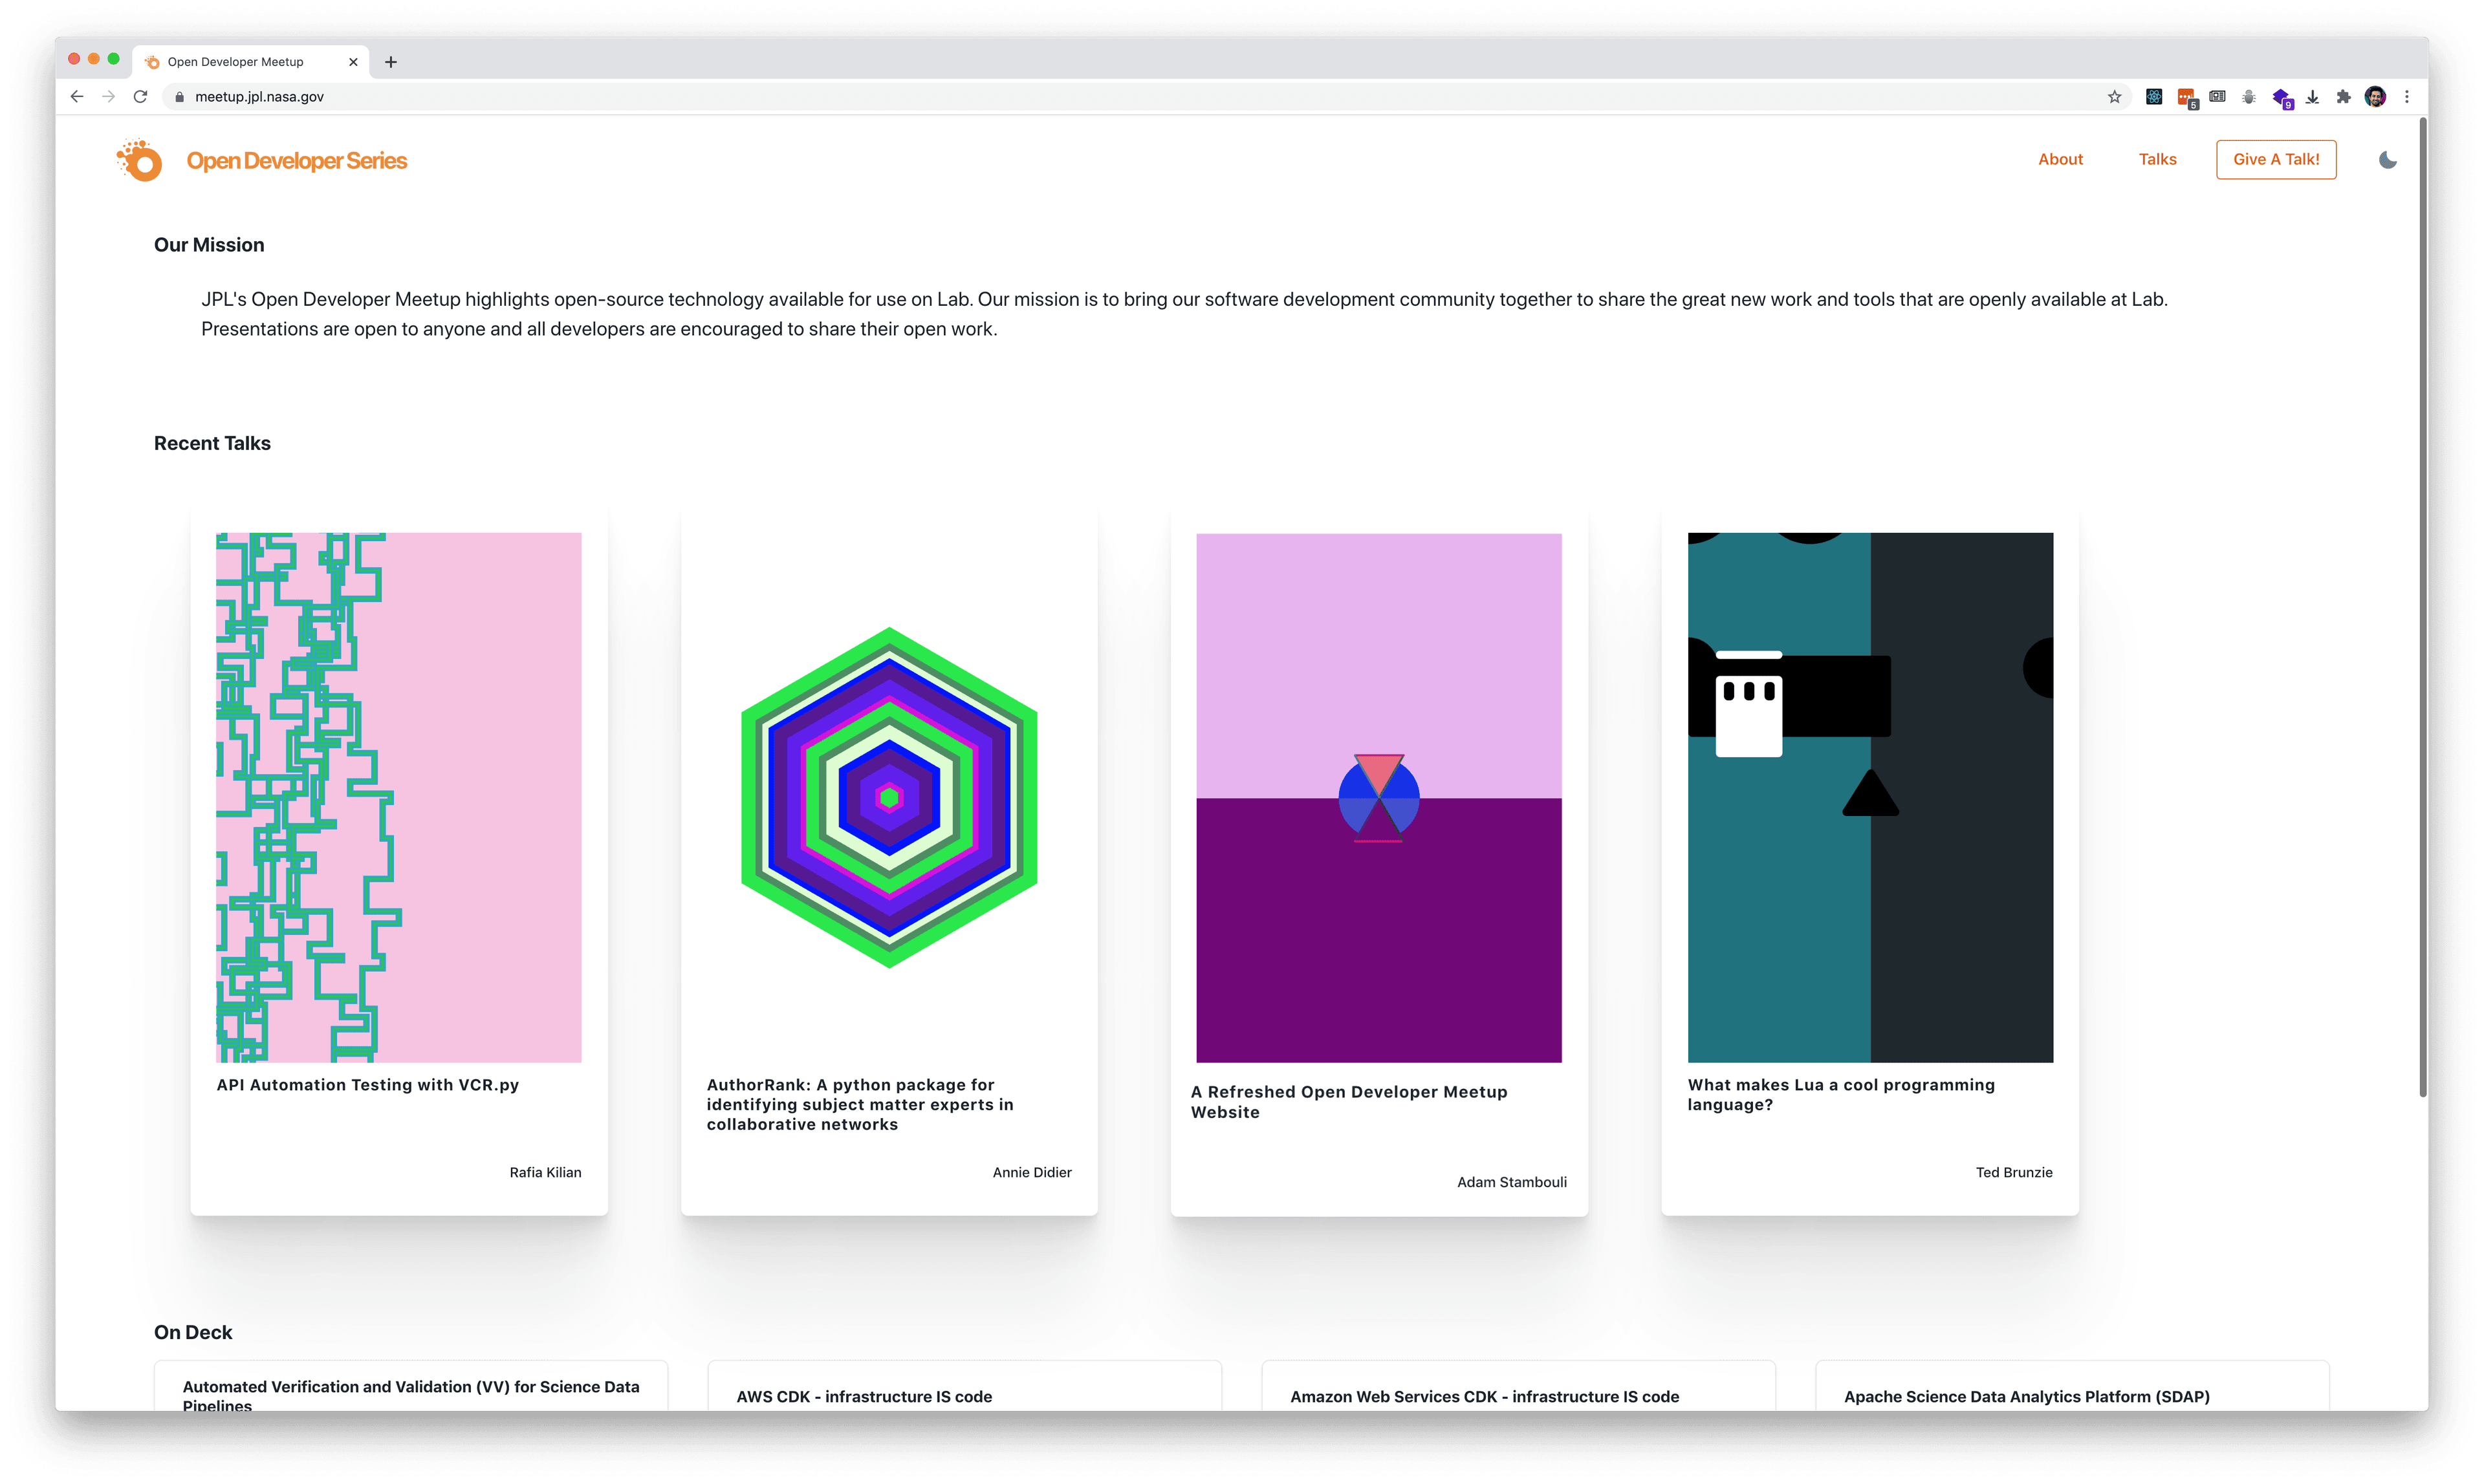Open the About page in navigation

coord(2060,160)
